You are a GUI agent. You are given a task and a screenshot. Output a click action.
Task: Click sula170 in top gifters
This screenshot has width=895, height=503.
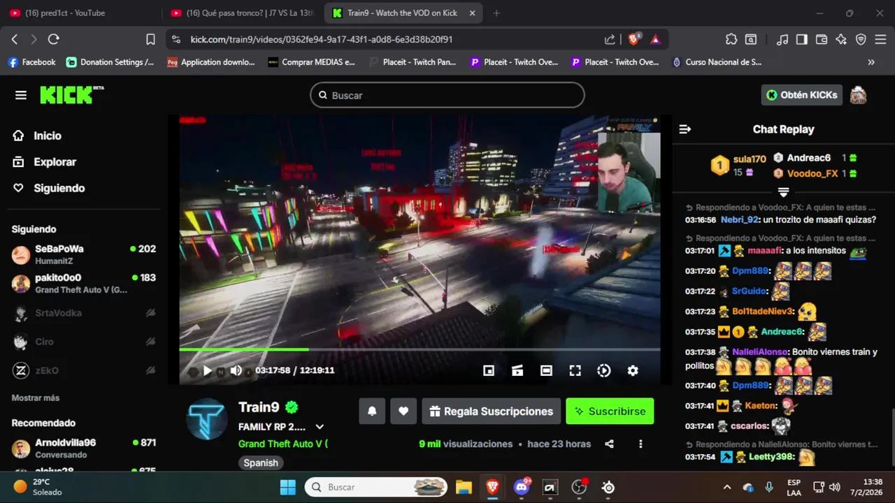[750, 159]
